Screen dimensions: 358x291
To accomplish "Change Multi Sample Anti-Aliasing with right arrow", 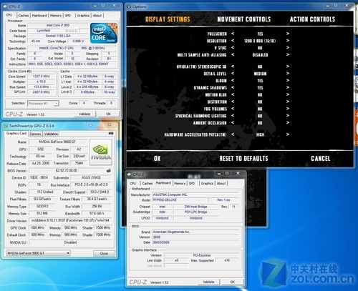I will [x=288, y=55].
